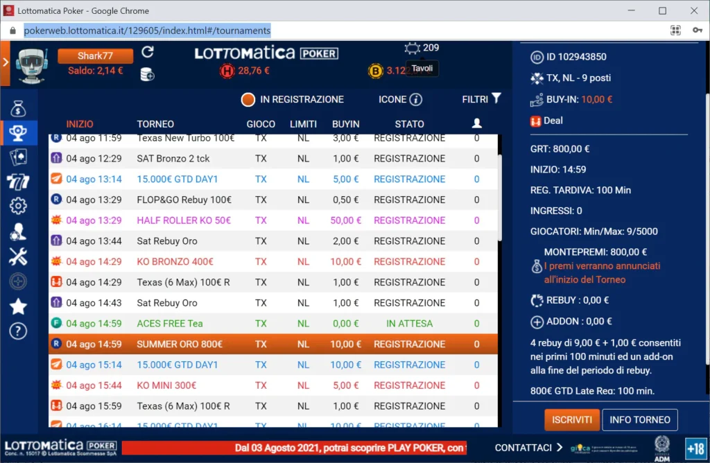Click the yellow B bonus coin icon
710x463 pixels.
coord(375,71)
